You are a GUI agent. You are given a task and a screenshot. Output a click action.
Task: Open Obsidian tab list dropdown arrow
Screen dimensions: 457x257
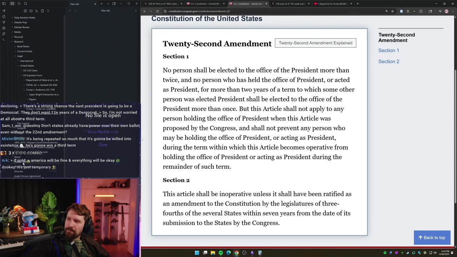click(x=108, y=4)
